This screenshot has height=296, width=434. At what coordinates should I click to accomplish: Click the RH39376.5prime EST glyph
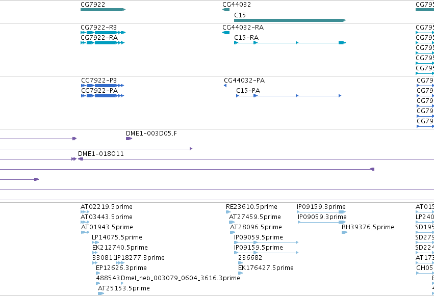pyautogui.click(x=344, y=232)
